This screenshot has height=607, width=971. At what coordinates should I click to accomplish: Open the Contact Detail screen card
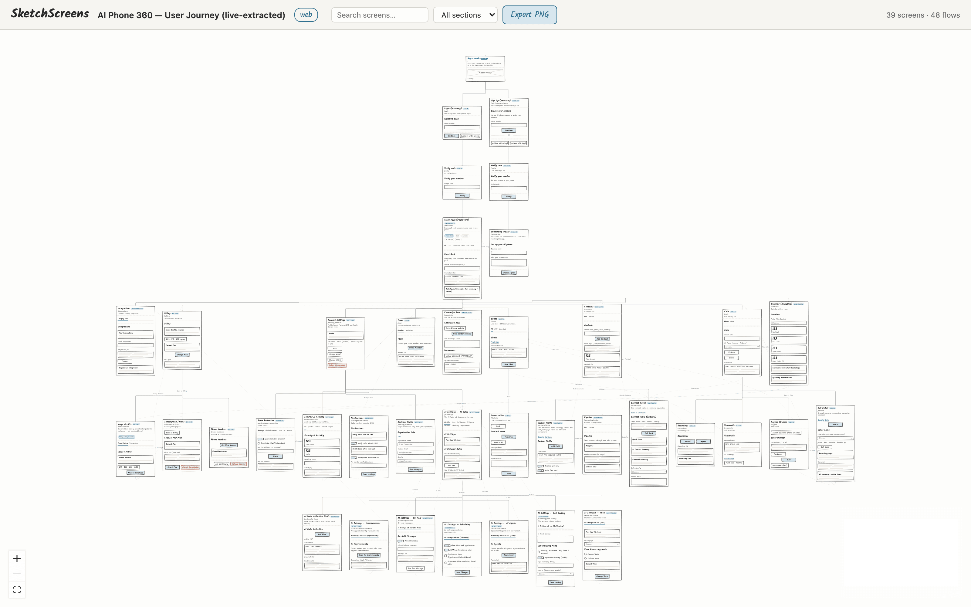pos(649,444)
